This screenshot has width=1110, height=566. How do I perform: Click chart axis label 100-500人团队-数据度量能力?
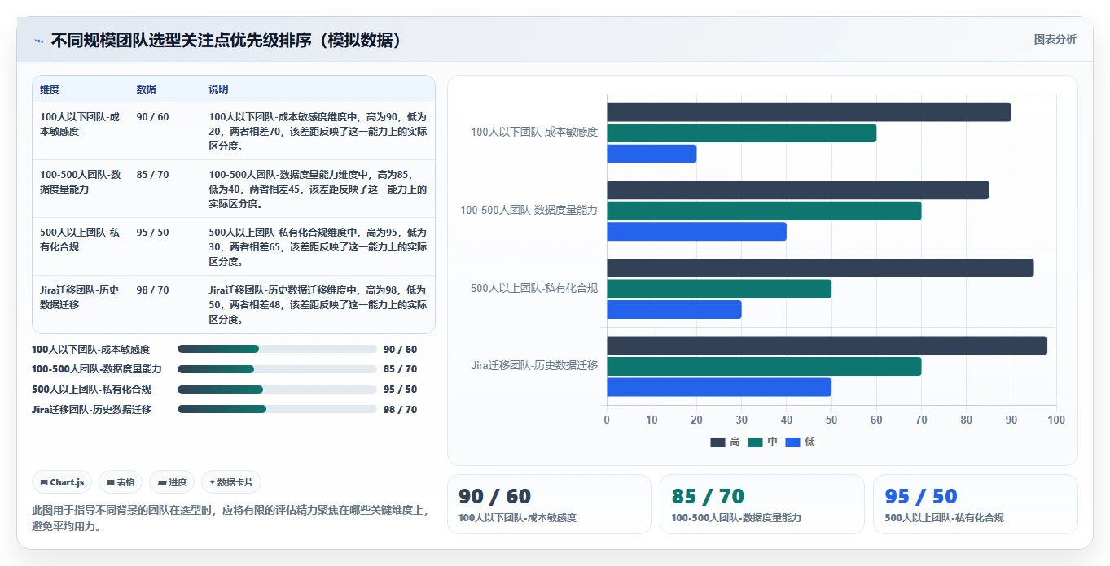529,210
